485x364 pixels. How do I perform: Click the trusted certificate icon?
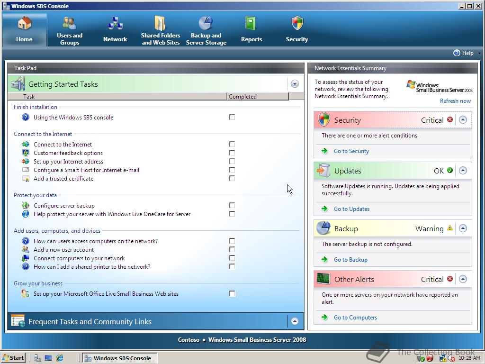pos(26,179)
